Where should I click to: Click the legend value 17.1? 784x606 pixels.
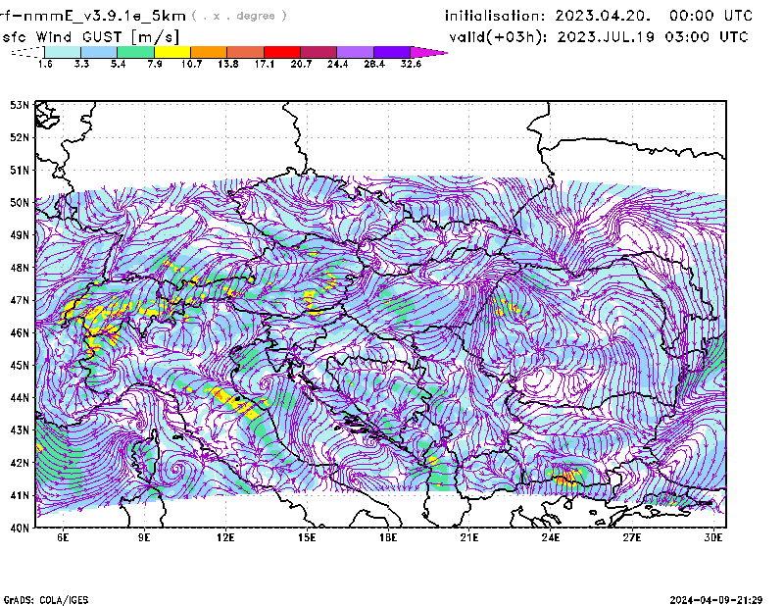coord(265,64)
